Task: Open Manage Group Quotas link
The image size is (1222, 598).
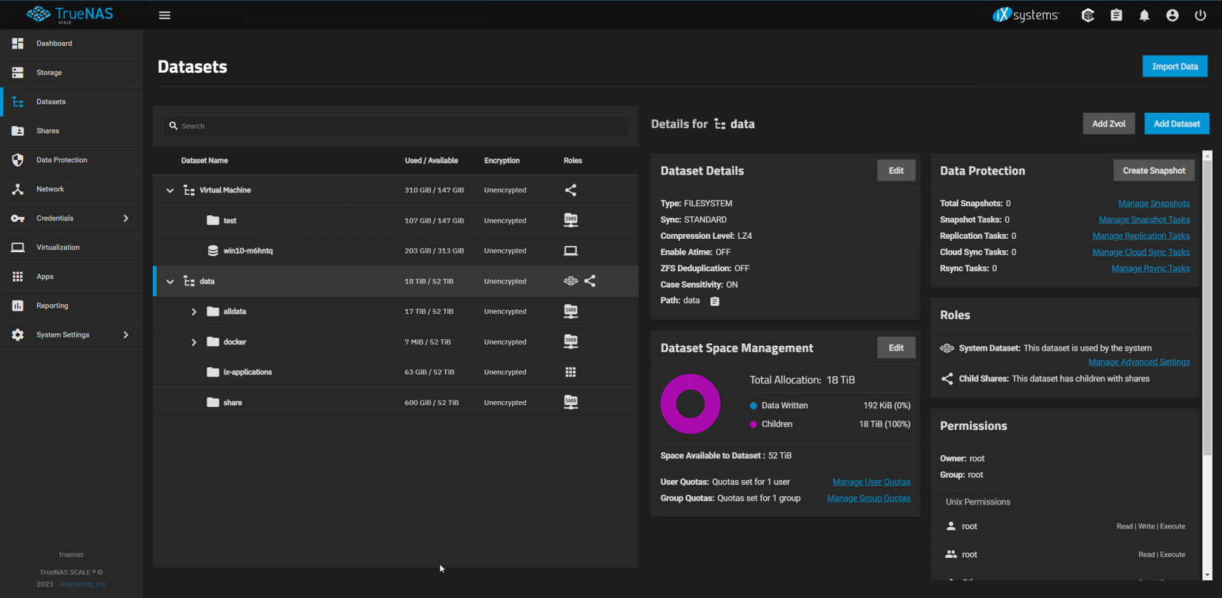Action: click(869, 498)
